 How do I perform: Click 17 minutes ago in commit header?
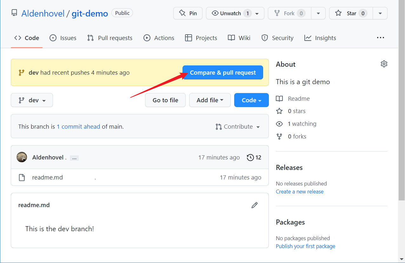[219, 157]
